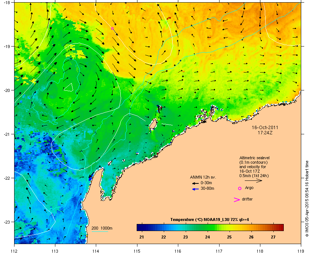Click the latitude axis label -20

[6, 90]
